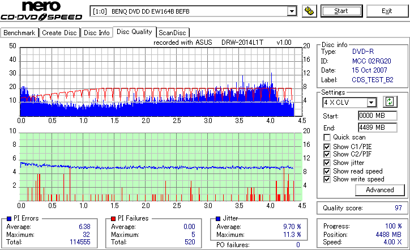Enable the Quick scan checkbox
The height and width of the screenshot is (250, 410).
[x=327, y=137]
